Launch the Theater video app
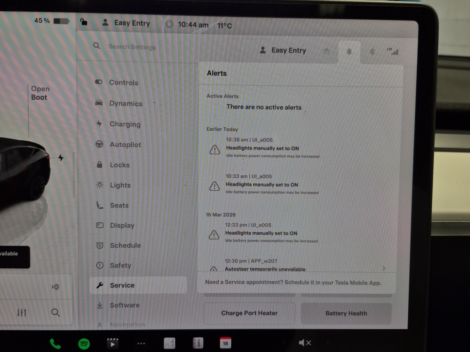 (x=113, y=343)
